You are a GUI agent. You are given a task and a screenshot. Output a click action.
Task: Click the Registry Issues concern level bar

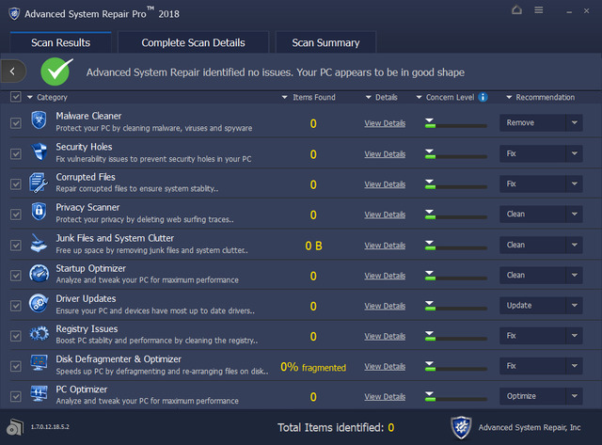pyautogui.click(x=455, y=336)
